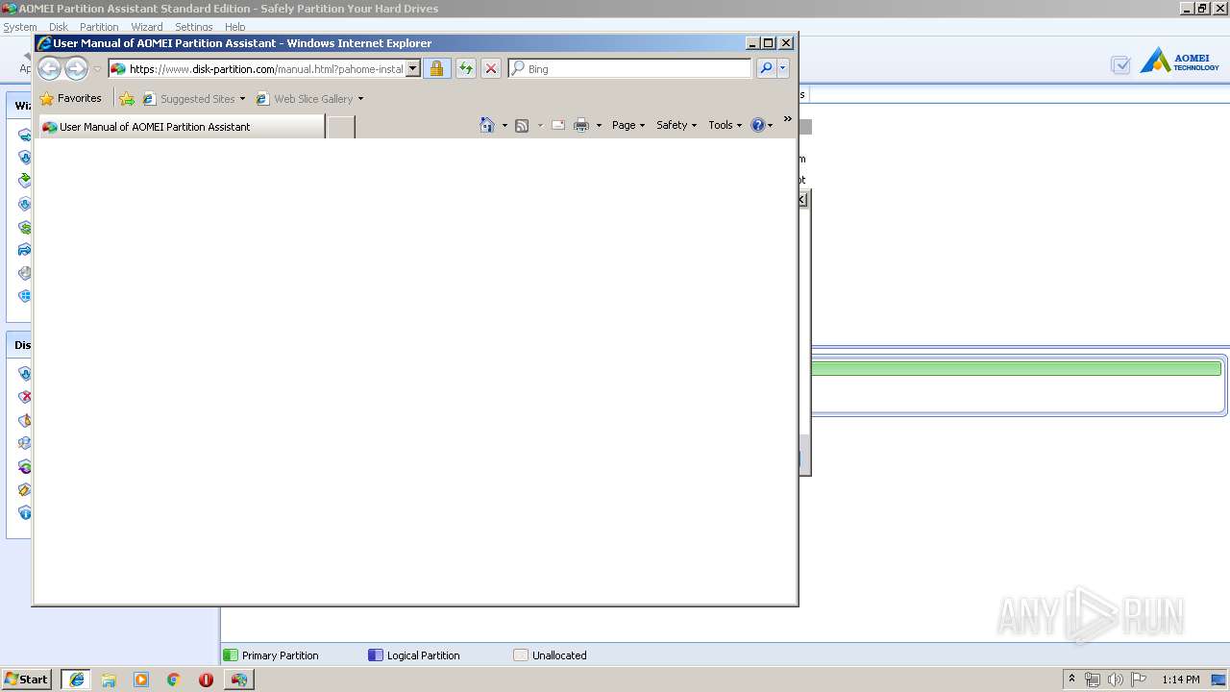This screenshot has height=692, width=1230.
Task: Click the Read Mail envelope icon
Action: click(558, 125)
